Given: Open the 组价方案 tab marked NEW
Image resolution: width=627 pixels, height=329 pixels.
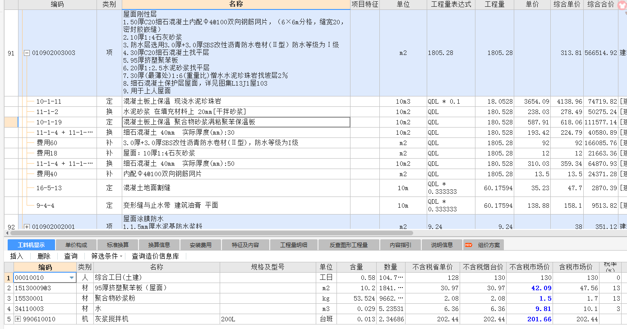Looking at the screenshot, I should coord(483,245).
